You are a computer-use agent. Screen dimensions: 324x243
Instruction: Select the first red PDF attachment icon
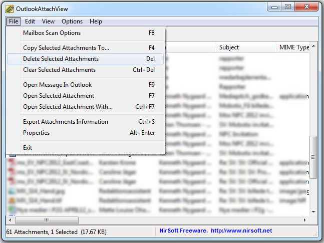pos(12,163)
